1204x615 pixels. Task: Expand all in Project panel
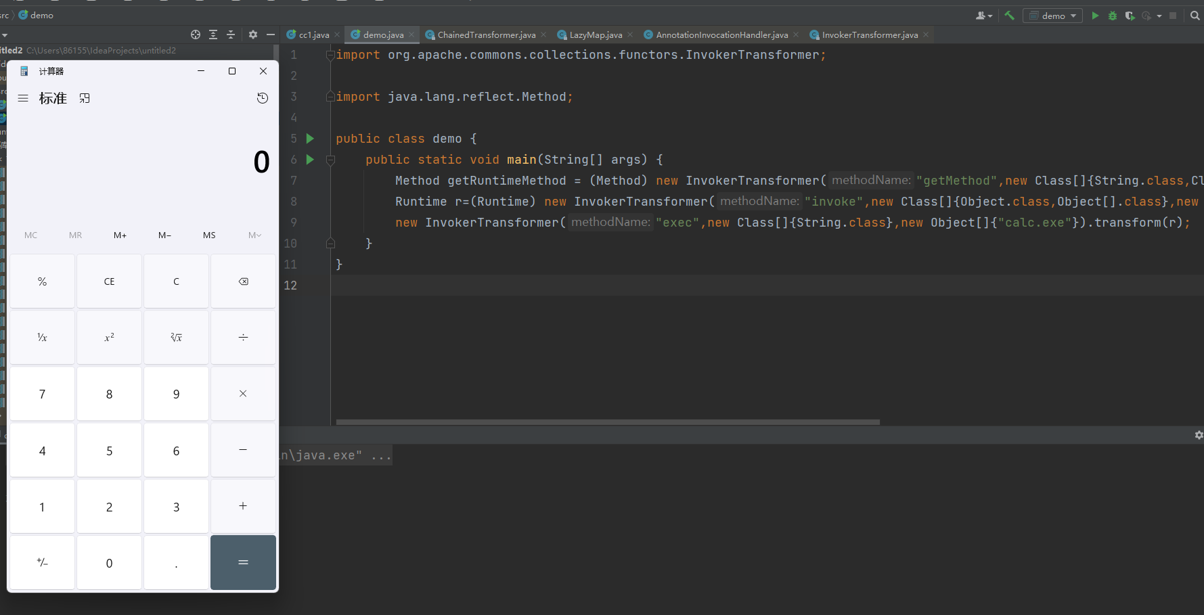click(213, 35)
